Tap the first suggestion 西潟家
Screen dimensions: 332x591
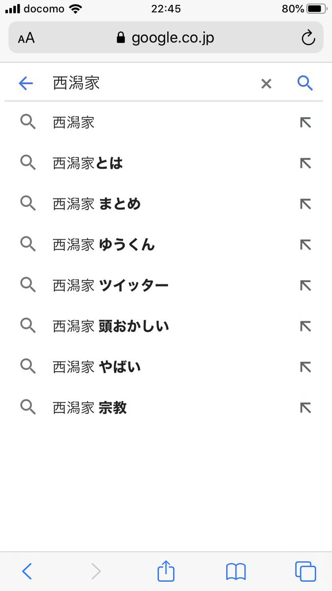(x=166, y=123)
